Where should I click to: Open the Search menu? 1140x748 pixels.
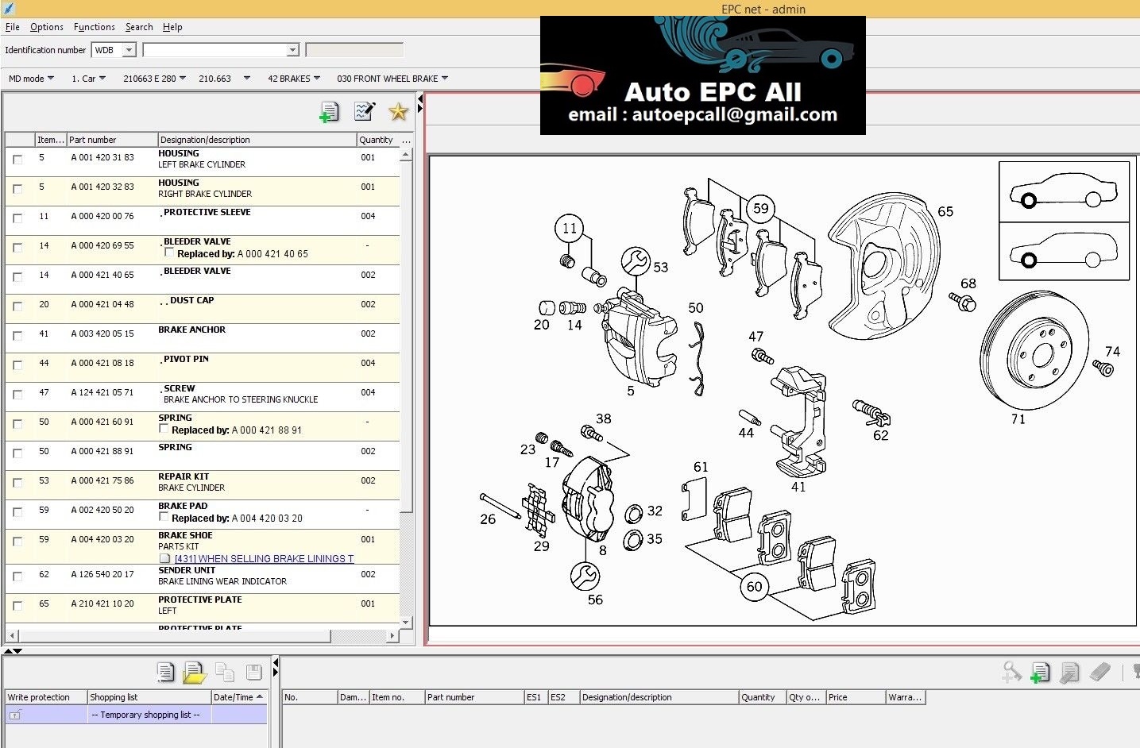[139, 26]
